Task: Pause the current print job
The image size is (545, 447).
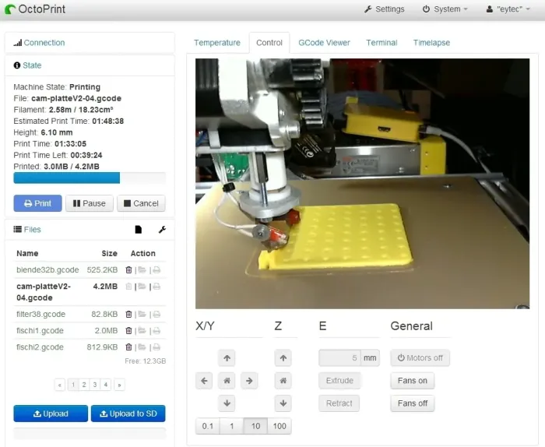Action: coord(89,203)
